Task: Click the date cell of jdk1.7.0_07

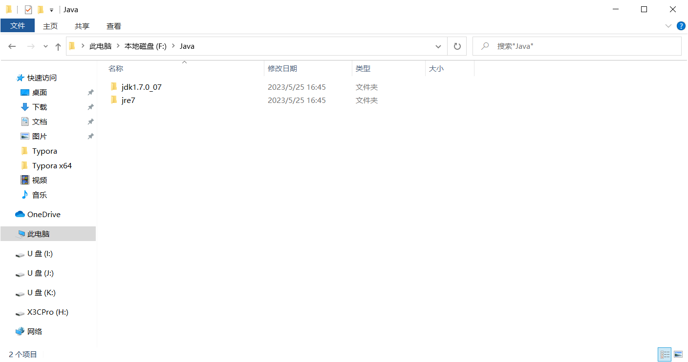Action: (297, 87)
